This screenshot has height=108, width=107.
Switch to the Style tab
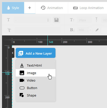point(13,8)
